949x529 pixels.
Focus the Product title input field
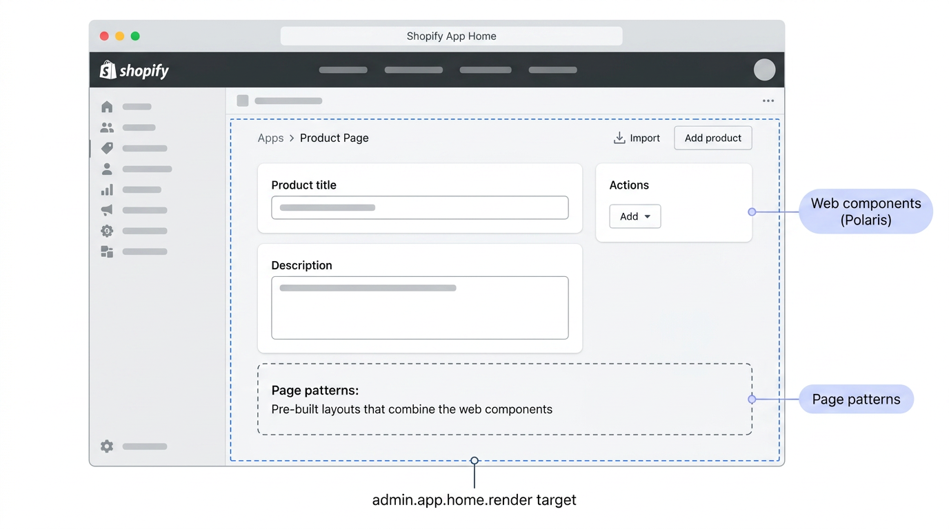[x=420, y=207]
